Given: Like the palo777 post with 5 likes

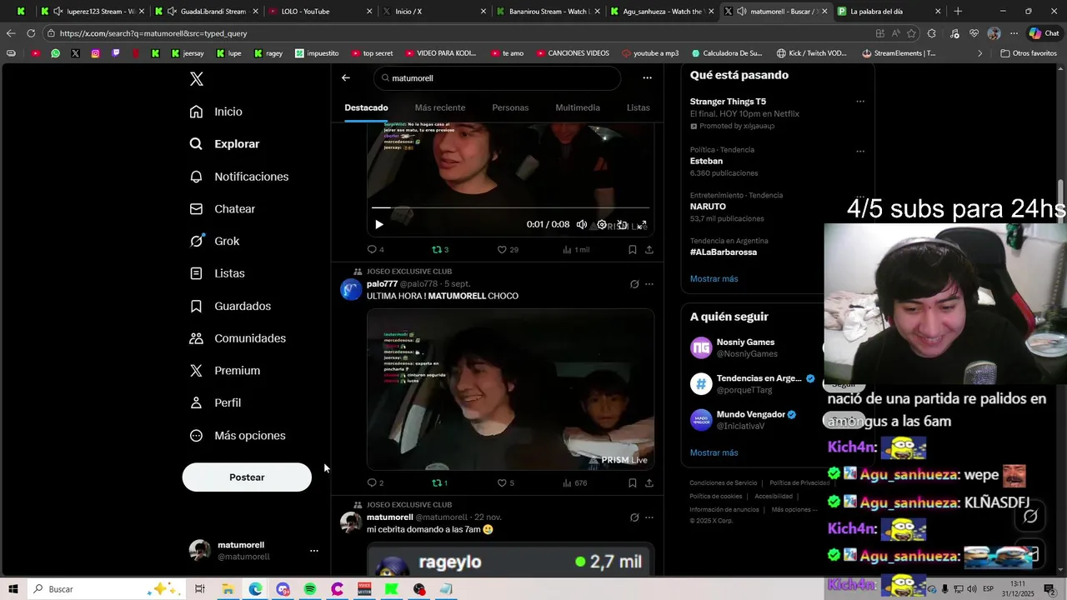Looking at the screenshot, I should coord(505,482).
